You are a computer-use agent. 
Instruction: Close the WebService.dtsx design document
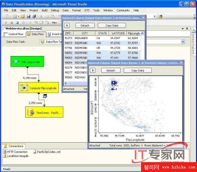click(x=187, y=28)
